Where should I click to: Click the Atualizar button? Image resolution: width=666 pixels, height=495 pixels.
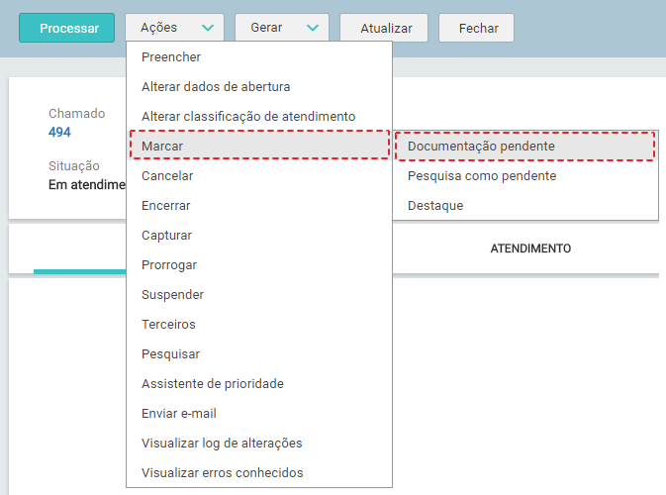[x=384, y=28]
